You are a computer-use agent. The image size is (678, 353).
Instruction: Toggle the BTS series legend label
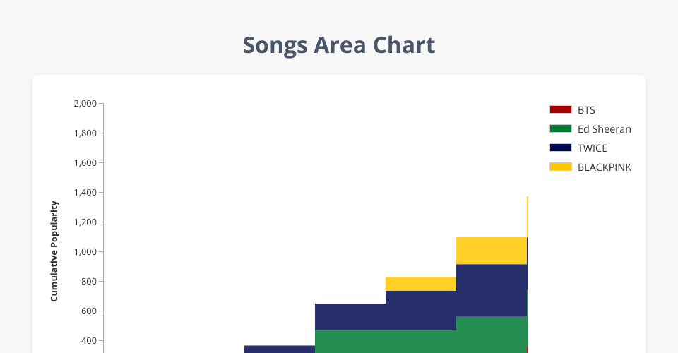click(586, 110)
